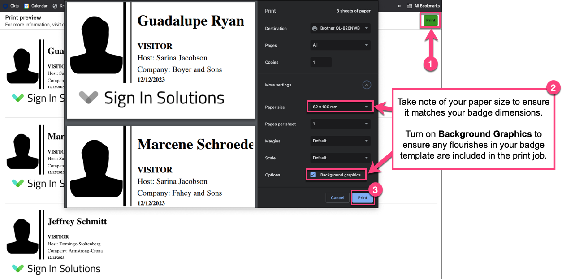
Task: Click the Okta bookmark icon
Action: (5, 6)
